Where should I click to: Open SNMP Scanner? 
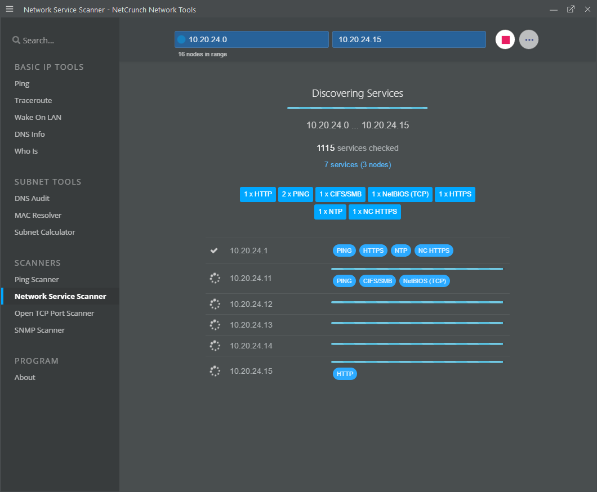pyautogui.click(x=39, y=330)
